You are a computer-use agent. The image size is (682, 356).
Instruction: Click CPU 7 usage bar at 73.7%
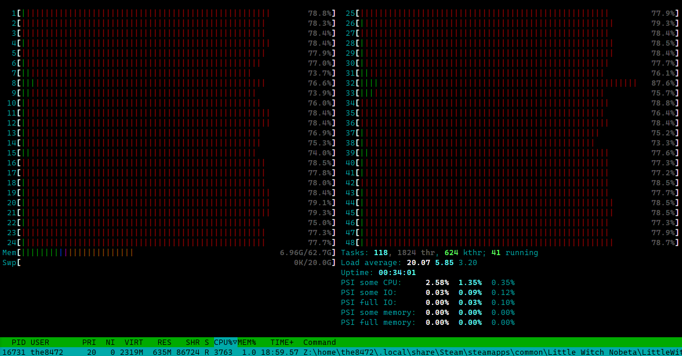[174, 73]
